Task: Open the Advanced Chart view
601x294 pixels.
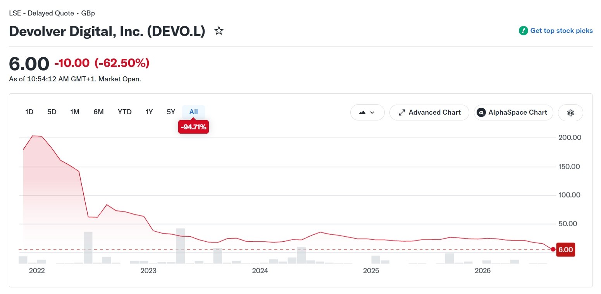Action: tap(429, 113)
